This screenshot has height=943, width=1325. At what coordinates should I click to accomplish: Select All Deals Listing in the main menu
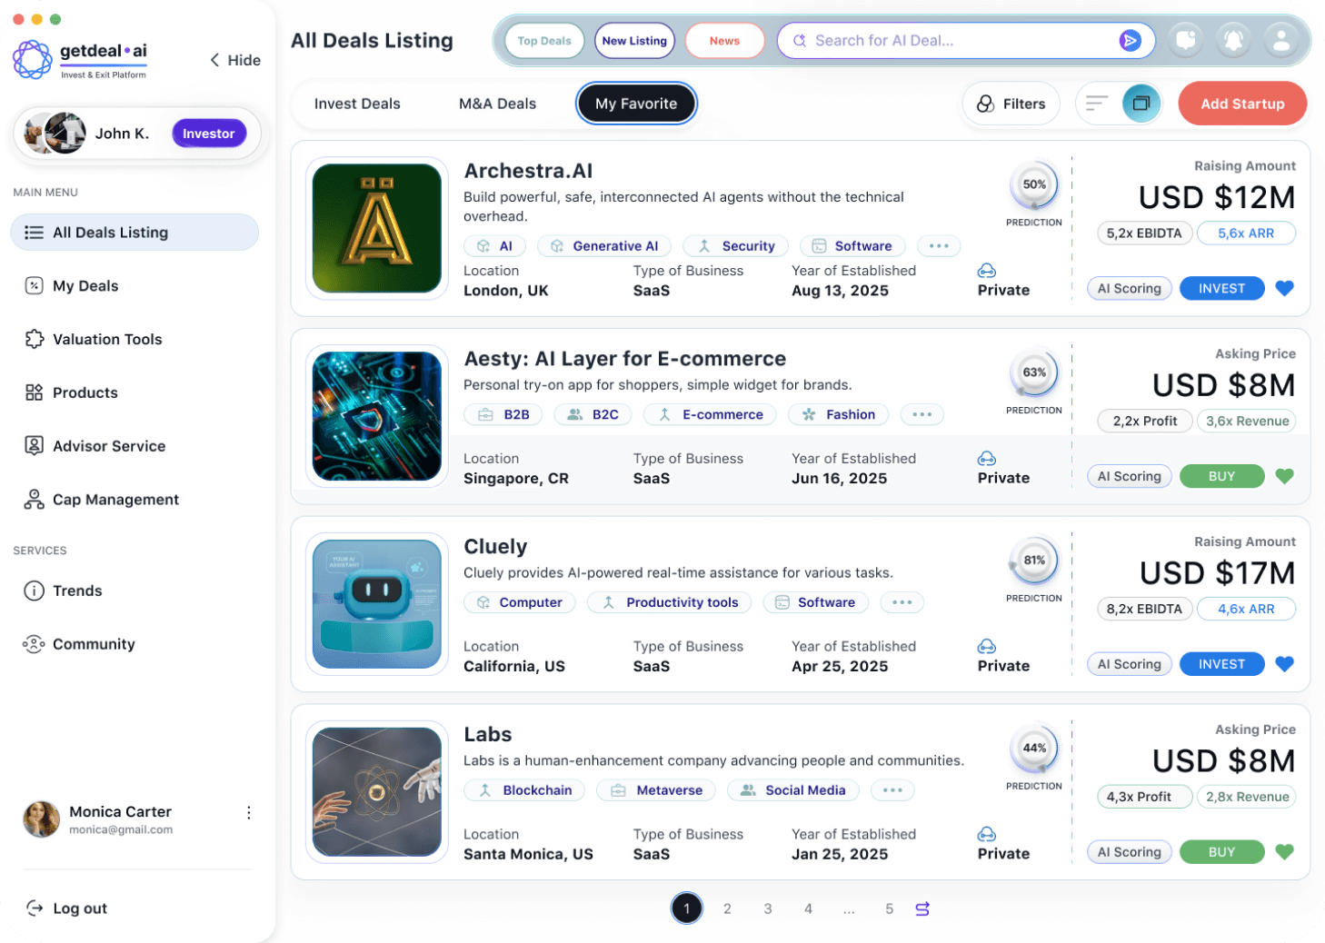[x=134, y=233]
